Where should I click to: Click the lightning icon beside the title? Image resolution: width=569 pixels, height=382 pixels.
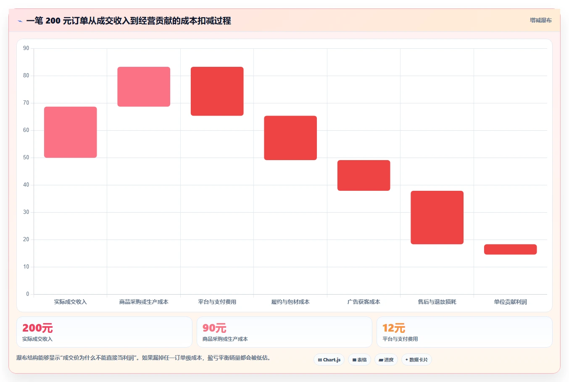20,21
